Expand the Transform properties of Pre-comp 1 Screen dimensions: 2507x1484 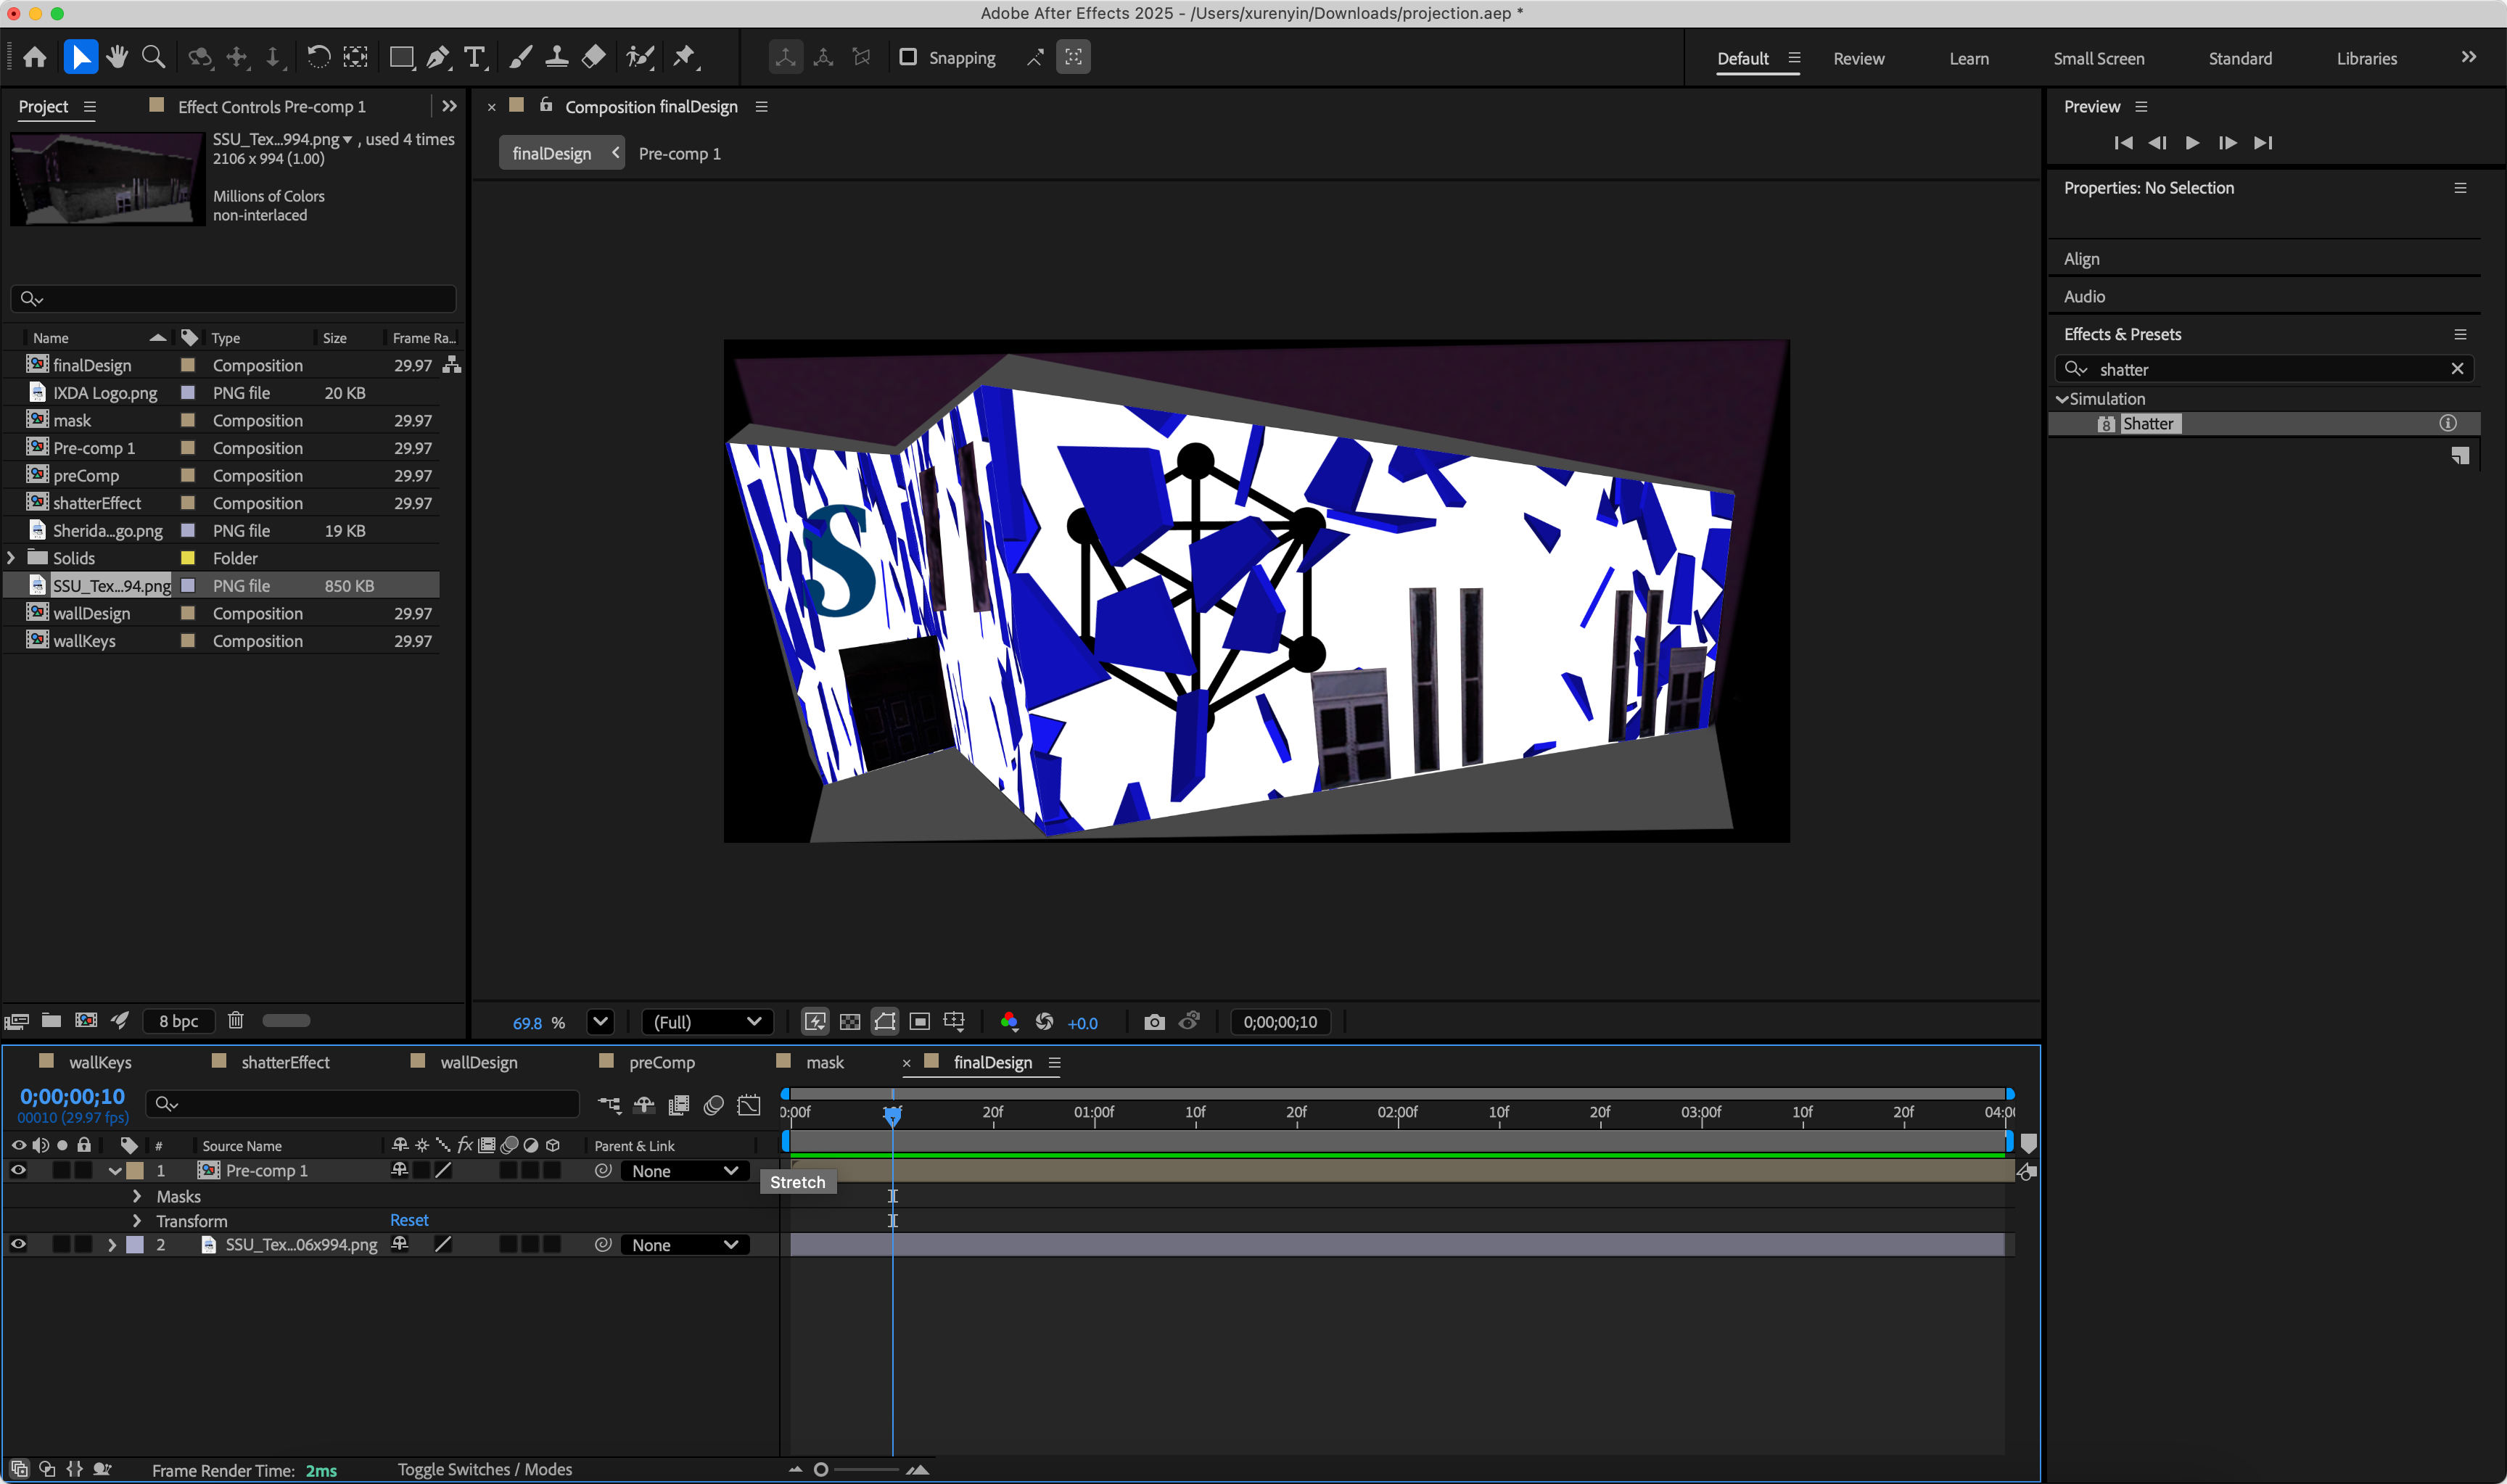coord(137,1220)
